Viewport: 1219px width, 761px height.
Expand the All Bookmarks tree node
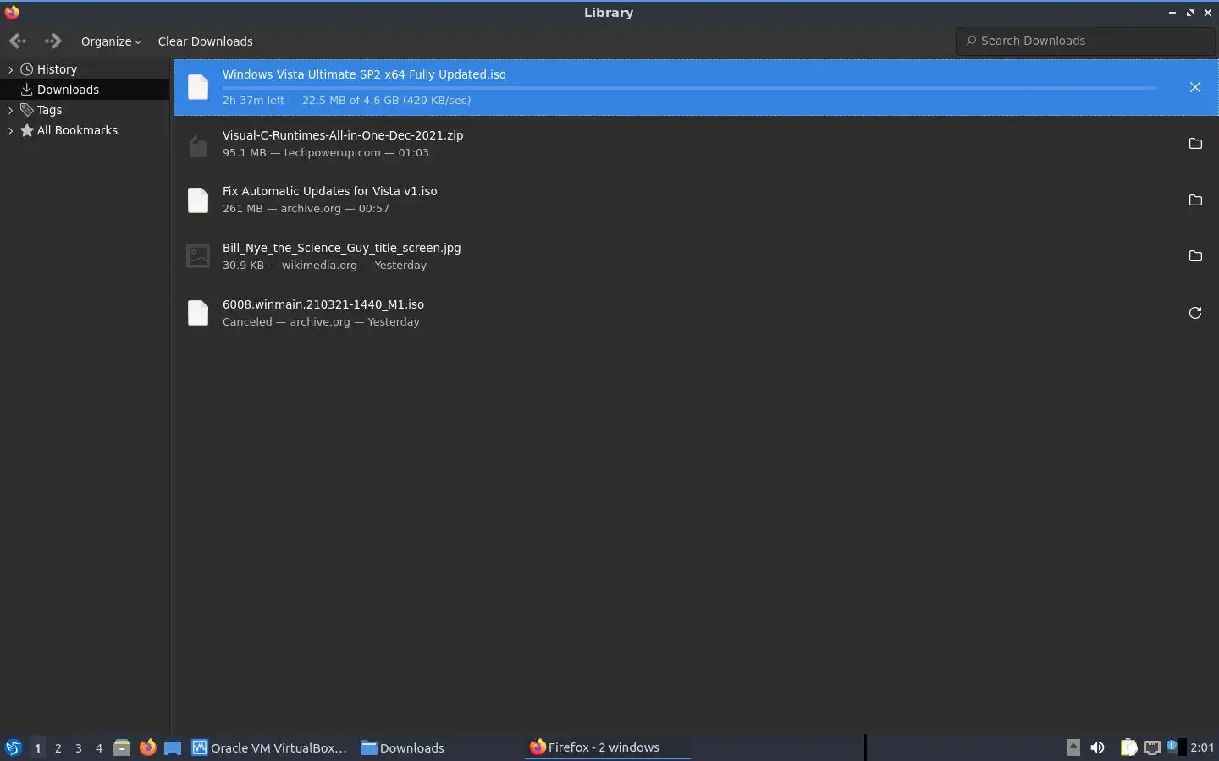tap(10, 130)
